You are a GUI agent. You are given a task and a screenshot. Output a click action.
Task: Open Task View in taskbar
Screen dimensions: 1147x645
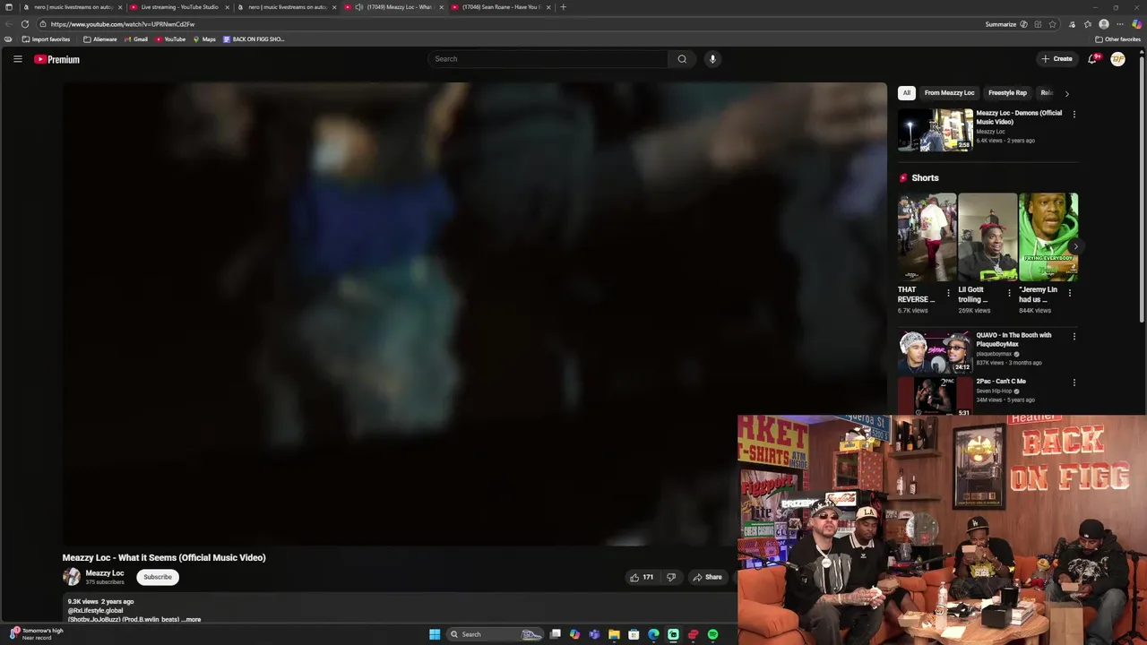click(556, 634)
